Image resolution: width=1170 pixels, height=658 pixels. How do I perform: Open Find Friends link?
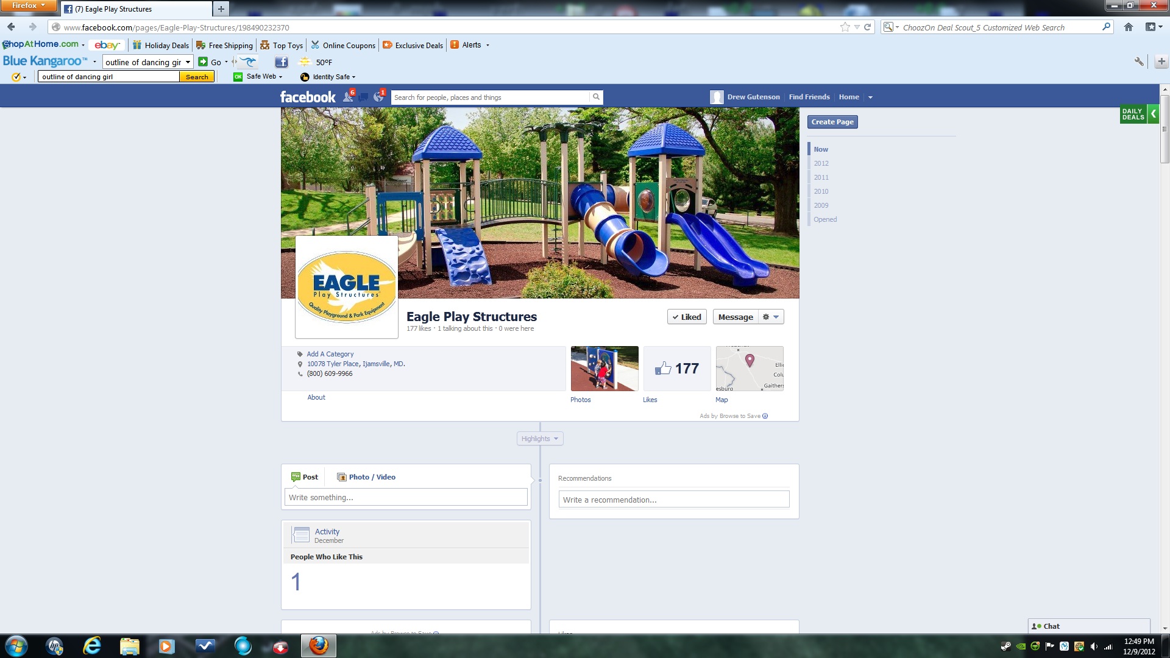click(x=809, y=97)
